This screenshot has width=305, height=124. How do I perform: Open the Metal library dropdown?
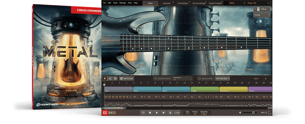pyautogui.click(x=237, y=3)
